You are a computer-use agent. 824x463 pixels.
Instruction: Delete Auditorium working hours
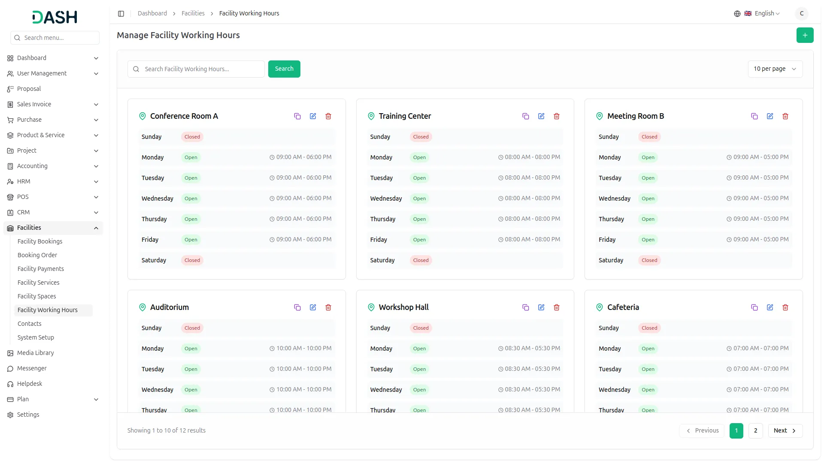point(328,307)
